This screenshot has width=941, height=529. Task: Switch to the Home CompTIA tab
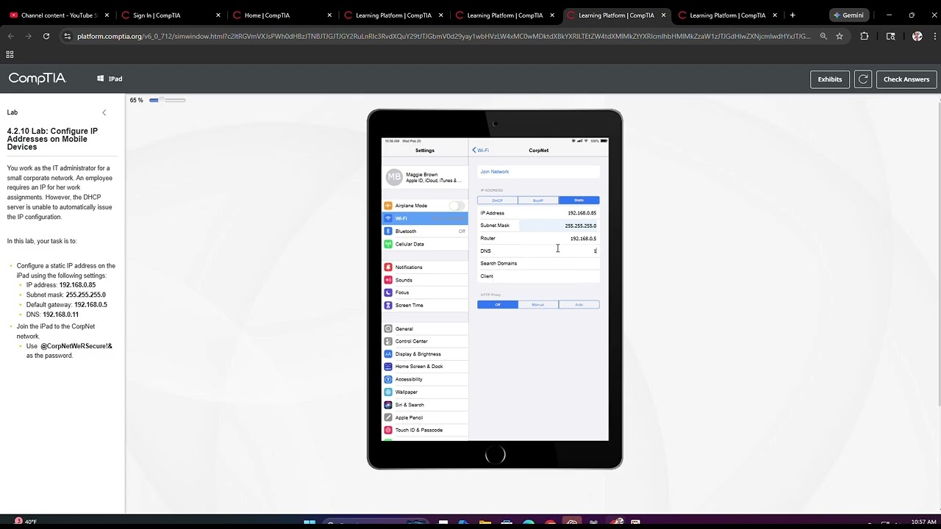[x=282, y=15]
